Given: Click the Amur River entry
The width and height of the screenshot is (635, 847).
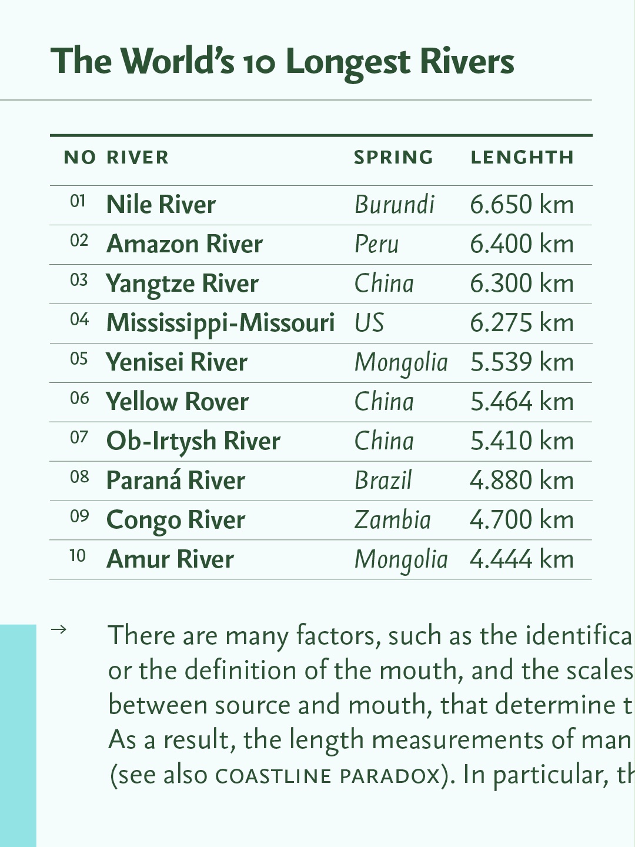Looking at the screenshot, I should pyautogui.click(x=171, y=559).
